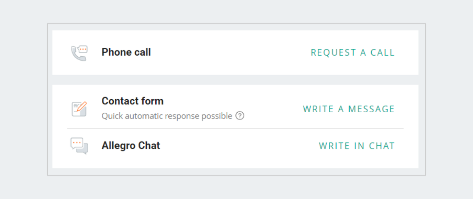Select the 'Phone call' heading text

pyautogui.click(x=126, y=52)
